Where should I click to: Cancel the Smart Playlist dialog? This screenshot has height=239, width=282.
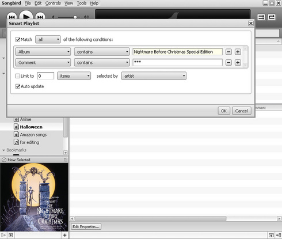242,111
